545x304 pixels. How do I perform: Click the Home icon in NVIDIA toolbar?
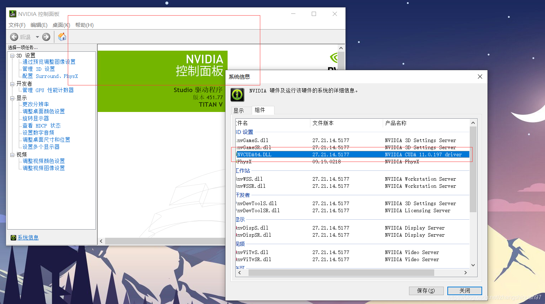click(x=62, y=37)
